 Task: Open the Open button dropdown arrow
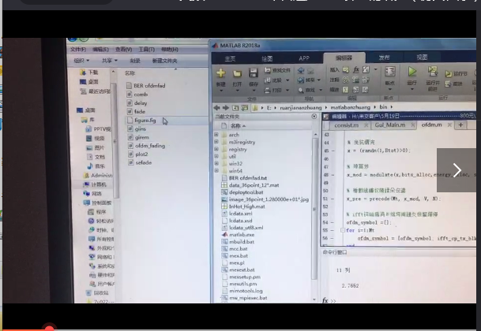click(x=237, y=91)
